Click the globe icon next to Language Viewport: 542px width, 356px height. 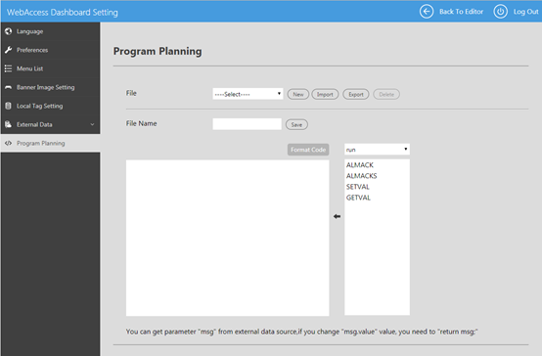coord(8,31)
